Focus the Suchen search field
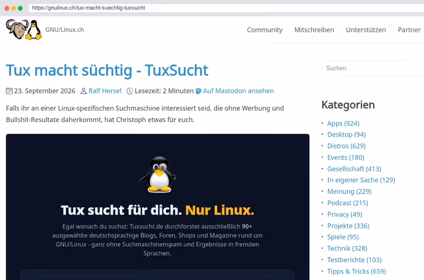424x280 pixels. (373, 68)
